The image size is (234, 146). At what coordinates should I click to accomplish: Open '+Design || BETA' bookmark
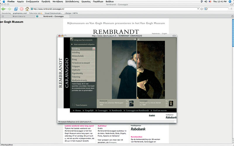tap(71, 13)
